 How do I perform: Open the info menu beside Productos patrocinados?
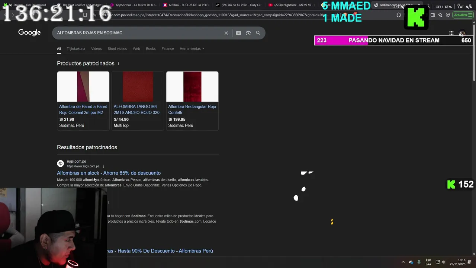(x=118, y=64)
